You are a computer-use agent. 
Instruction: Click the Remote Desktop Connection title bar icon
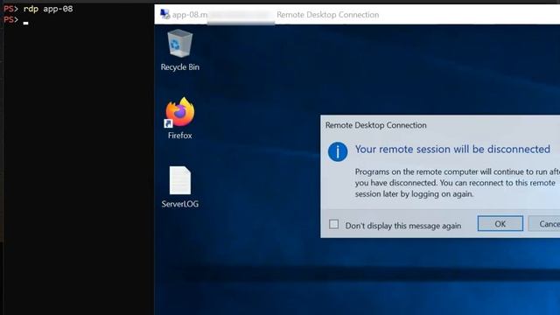point(164,14)
